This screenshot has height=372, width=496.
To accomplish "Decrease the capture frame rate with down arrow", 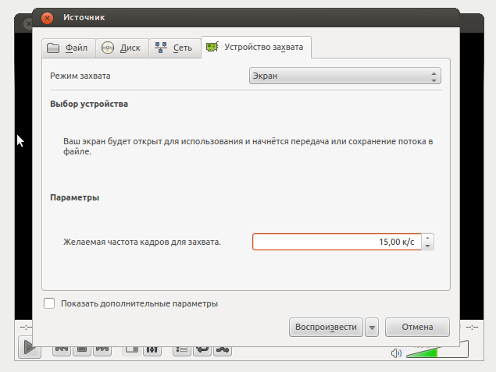I will (428, 246).
